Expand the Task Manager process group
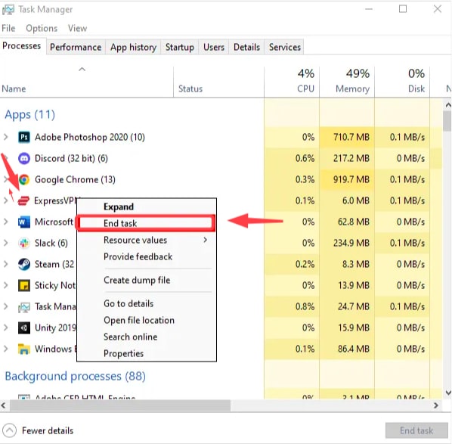 click(x=6, y=306)
